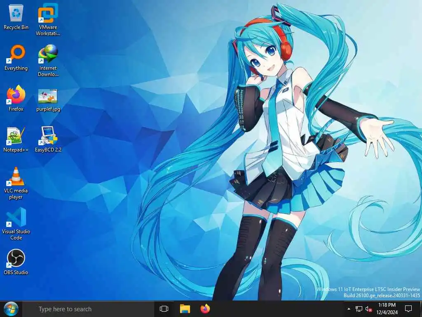This screenshot has width=422, height=317.
Task: Select the VMware Workstation shortcut
Action: click(x=48, y=20)
